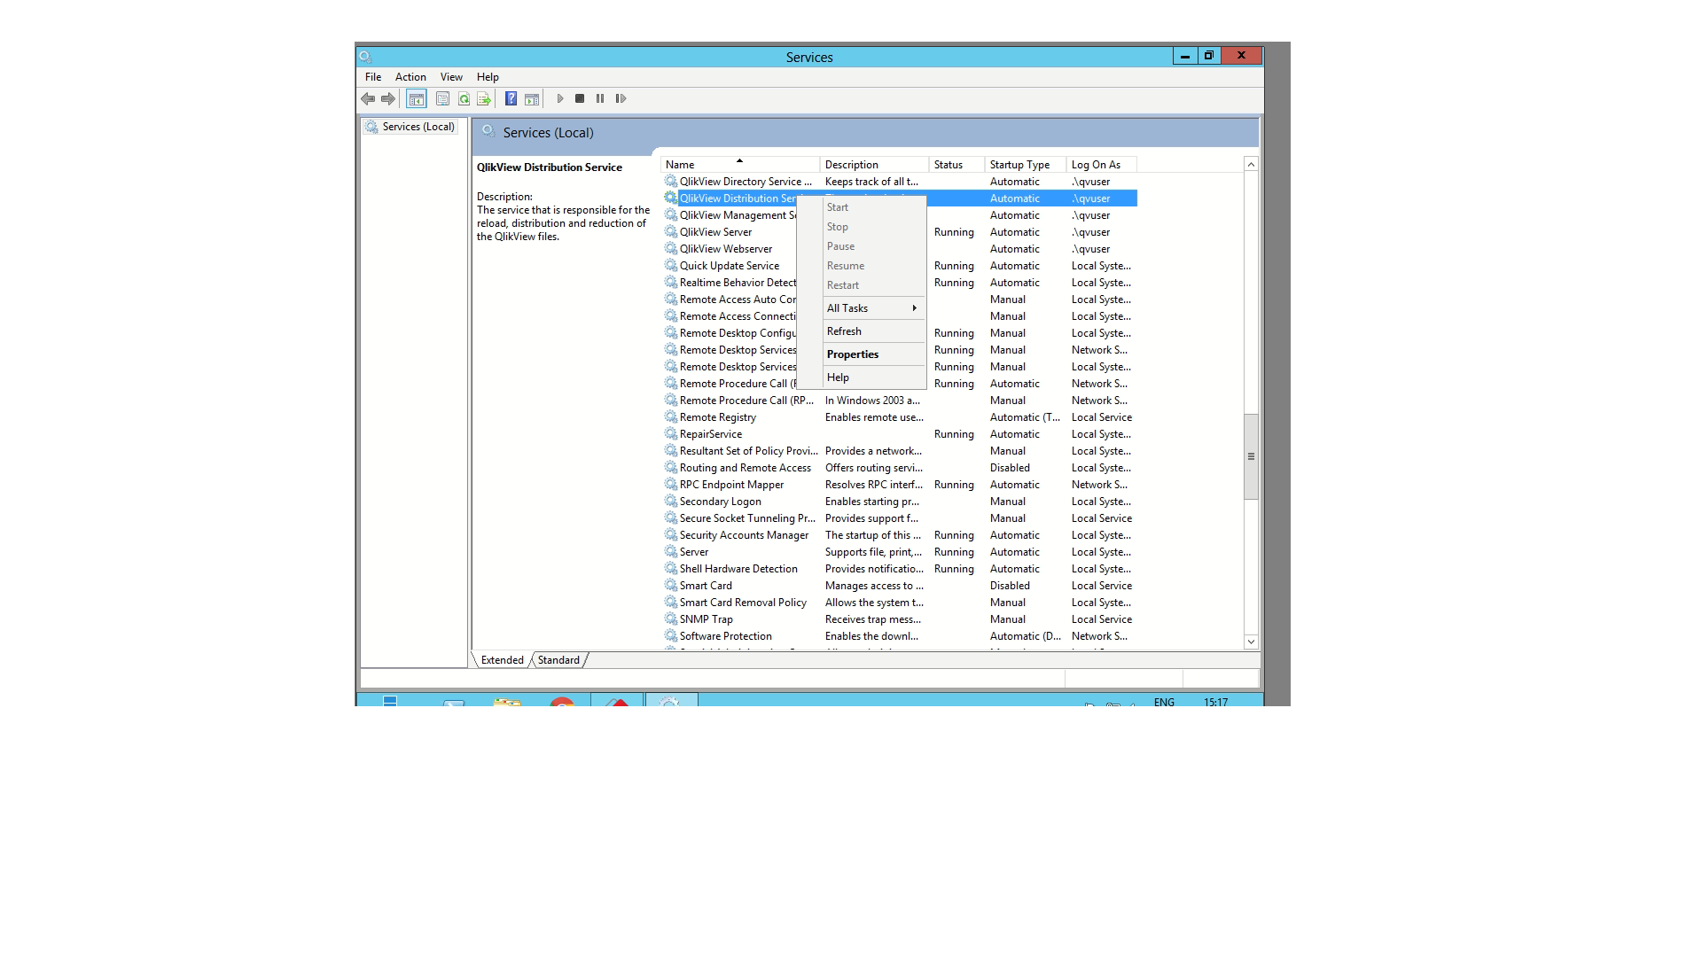Toggle Show/Hide Action Pane toolbar icon

pos(532,99)
